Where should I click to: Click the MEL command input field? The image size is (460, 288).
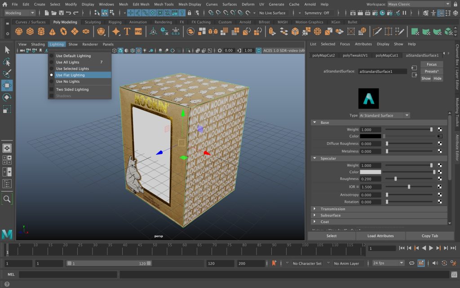click(68, 274)
